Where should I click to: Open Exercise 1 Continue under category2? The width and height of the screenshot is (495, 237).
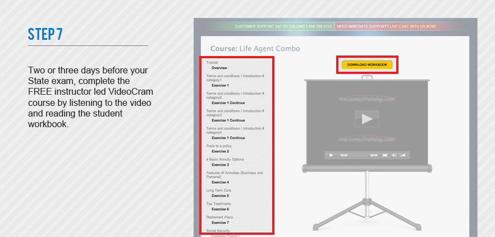coord(228,103)
